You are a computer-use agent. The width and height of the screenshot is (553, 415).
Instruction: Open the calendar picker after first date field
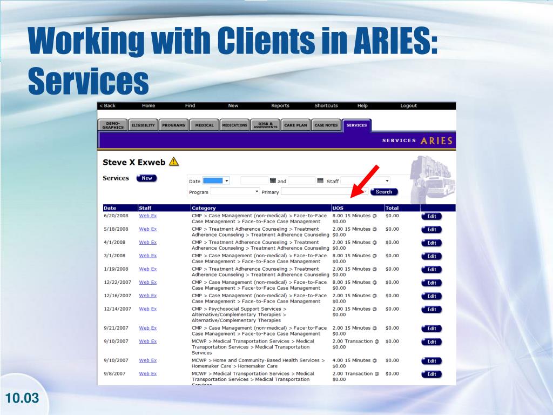(273, 180)
